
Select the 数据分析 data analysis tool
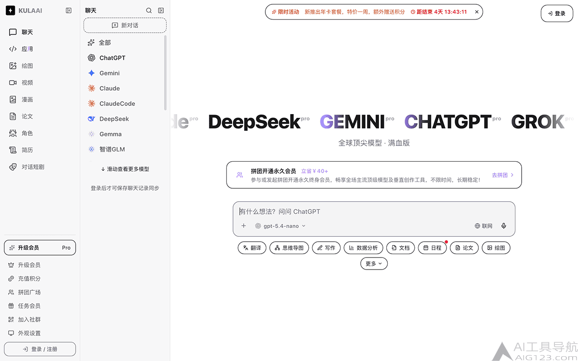(x=363, y=248)
